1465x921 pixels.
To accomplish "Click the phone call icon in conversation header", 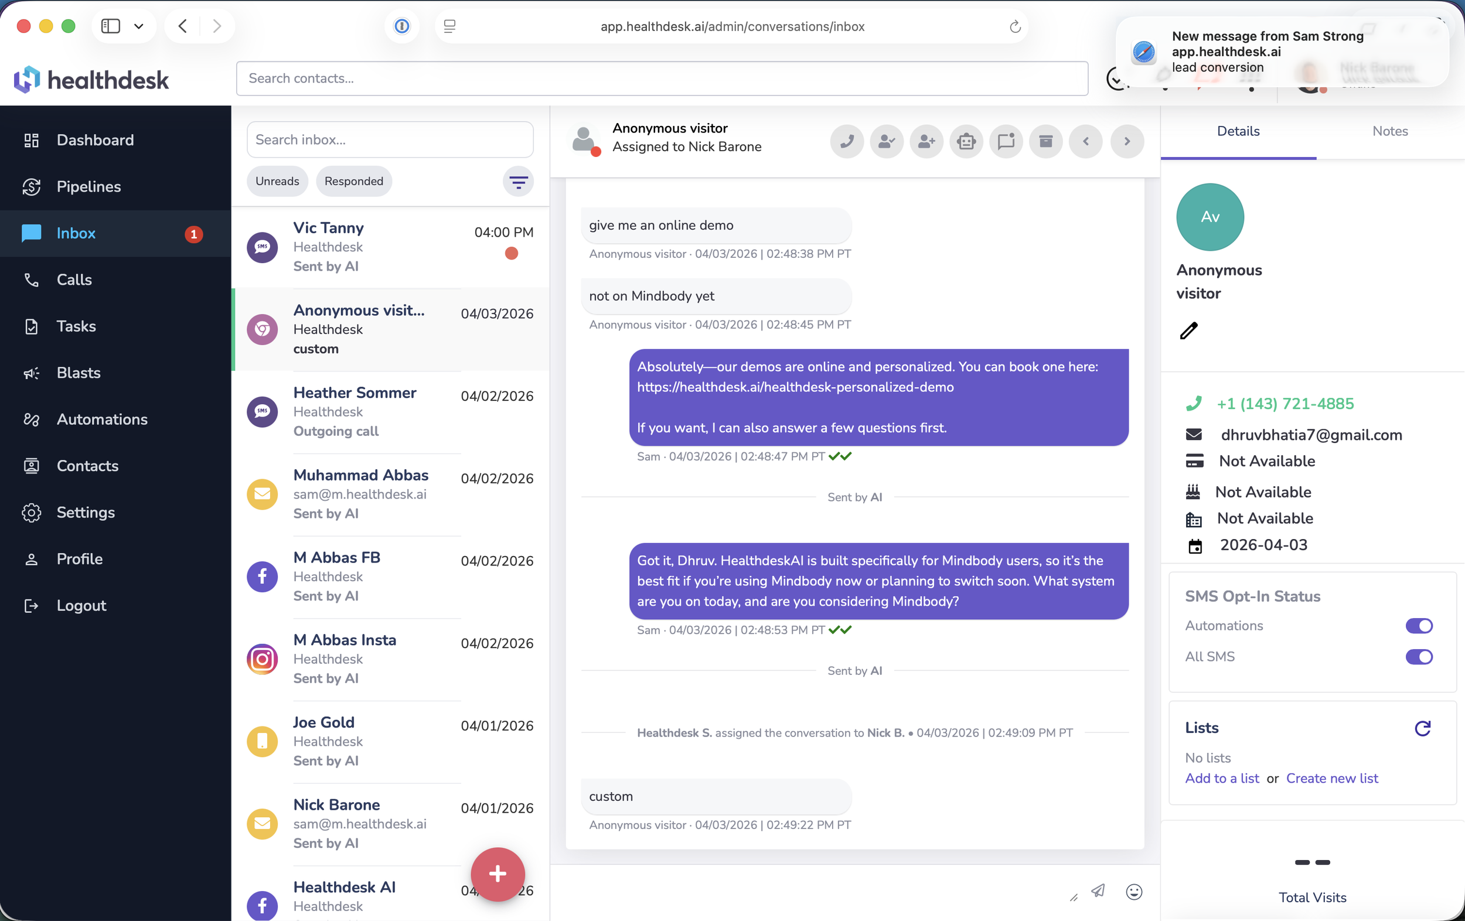I will (846, 142).
